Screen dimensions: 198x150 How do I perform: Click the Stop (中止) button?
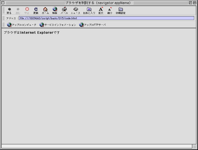tap(27, 11)
